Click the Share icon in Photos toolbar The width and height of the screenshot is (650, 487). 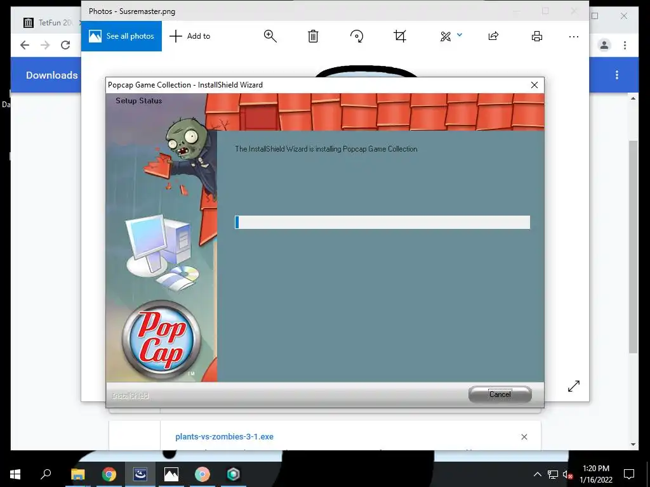point(493,36)
